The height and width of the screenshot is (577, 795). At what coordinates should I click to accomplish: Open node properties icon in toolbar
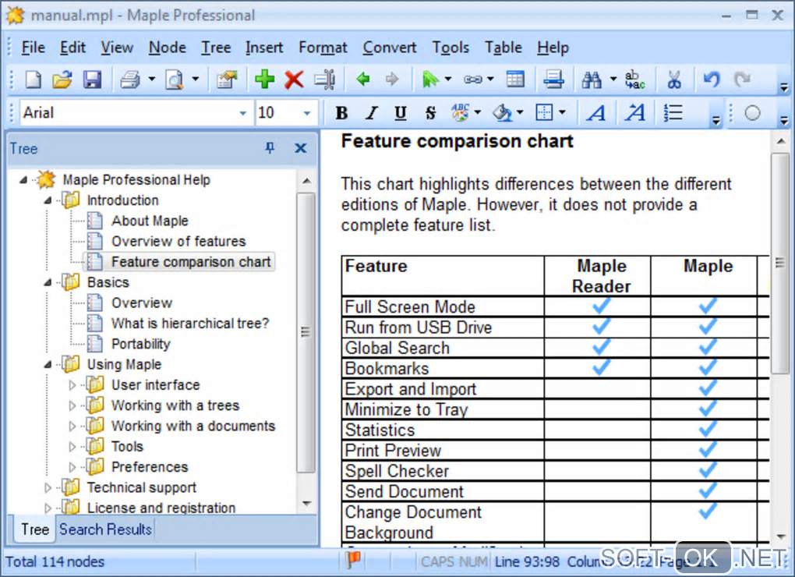[x=227, y=80]
